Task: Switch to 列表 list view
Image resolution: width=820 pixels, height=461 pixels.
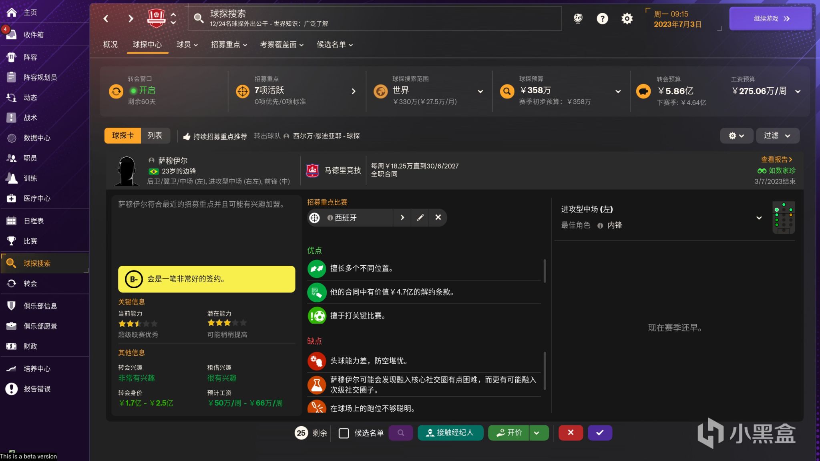Action: [x=155, y=136]
